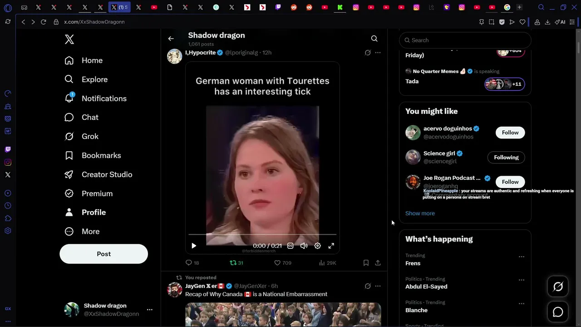This screenshot has height=327, width=581.
Task: Open the floating Grok button at bottom right
Action: pyautogui.click(x=558, y=287)
